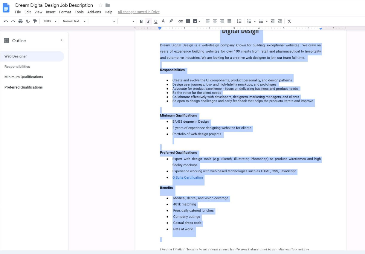365x254 pixels.
Task: Open the Edit menu
Action: pyautogui.click(x=28, y=12)
